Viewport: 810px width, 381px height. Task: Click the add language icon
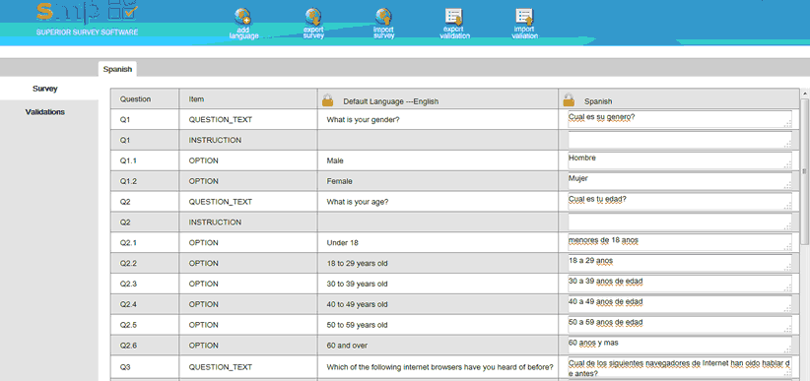pos(242,17)
